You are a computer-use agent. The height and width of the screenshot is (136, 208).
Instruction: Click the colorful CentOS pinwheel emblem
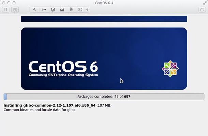tap(170, 69)
